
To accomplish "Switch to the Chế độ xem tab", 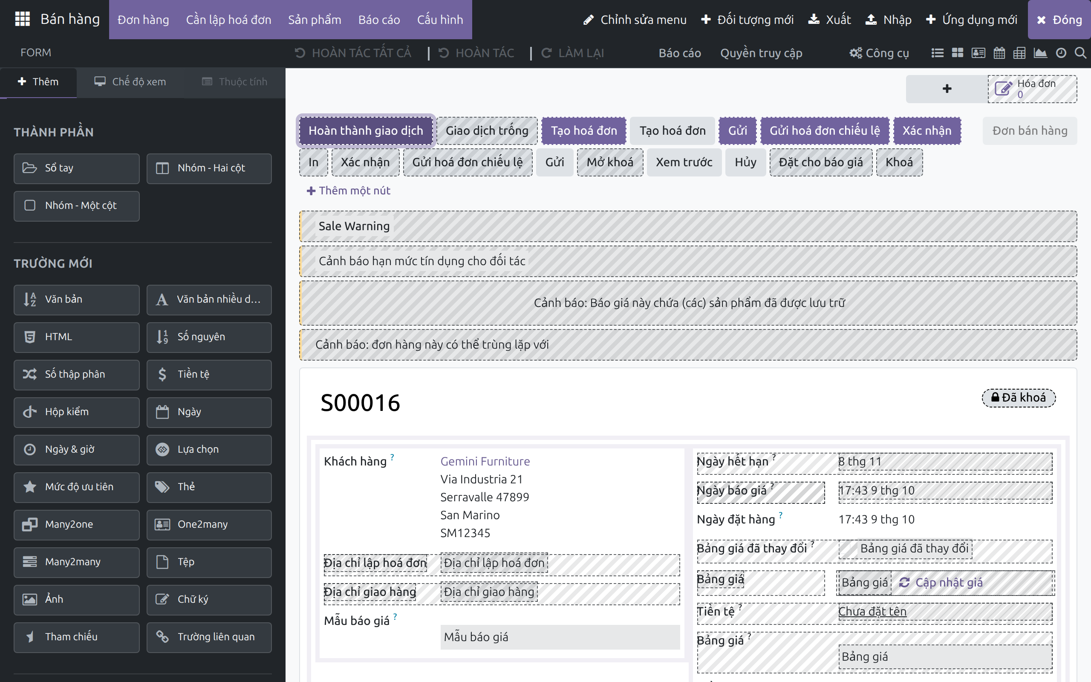I will (130, 82).
